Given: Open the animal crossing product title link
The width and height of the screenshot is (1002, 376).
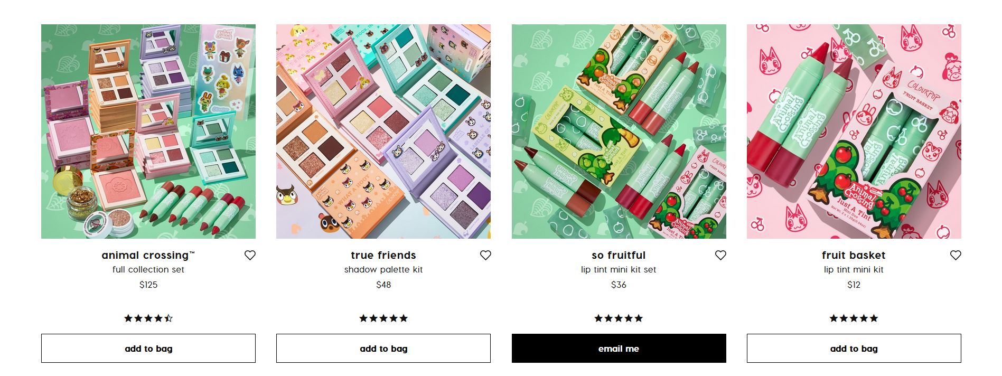Looking at the screenshot, I should pyautogui.click(x=148, y=256).
